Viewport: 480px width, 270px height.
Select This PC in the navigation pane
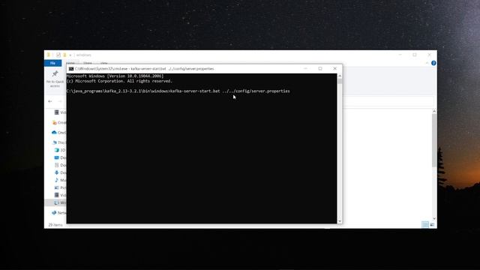[59, 142]
